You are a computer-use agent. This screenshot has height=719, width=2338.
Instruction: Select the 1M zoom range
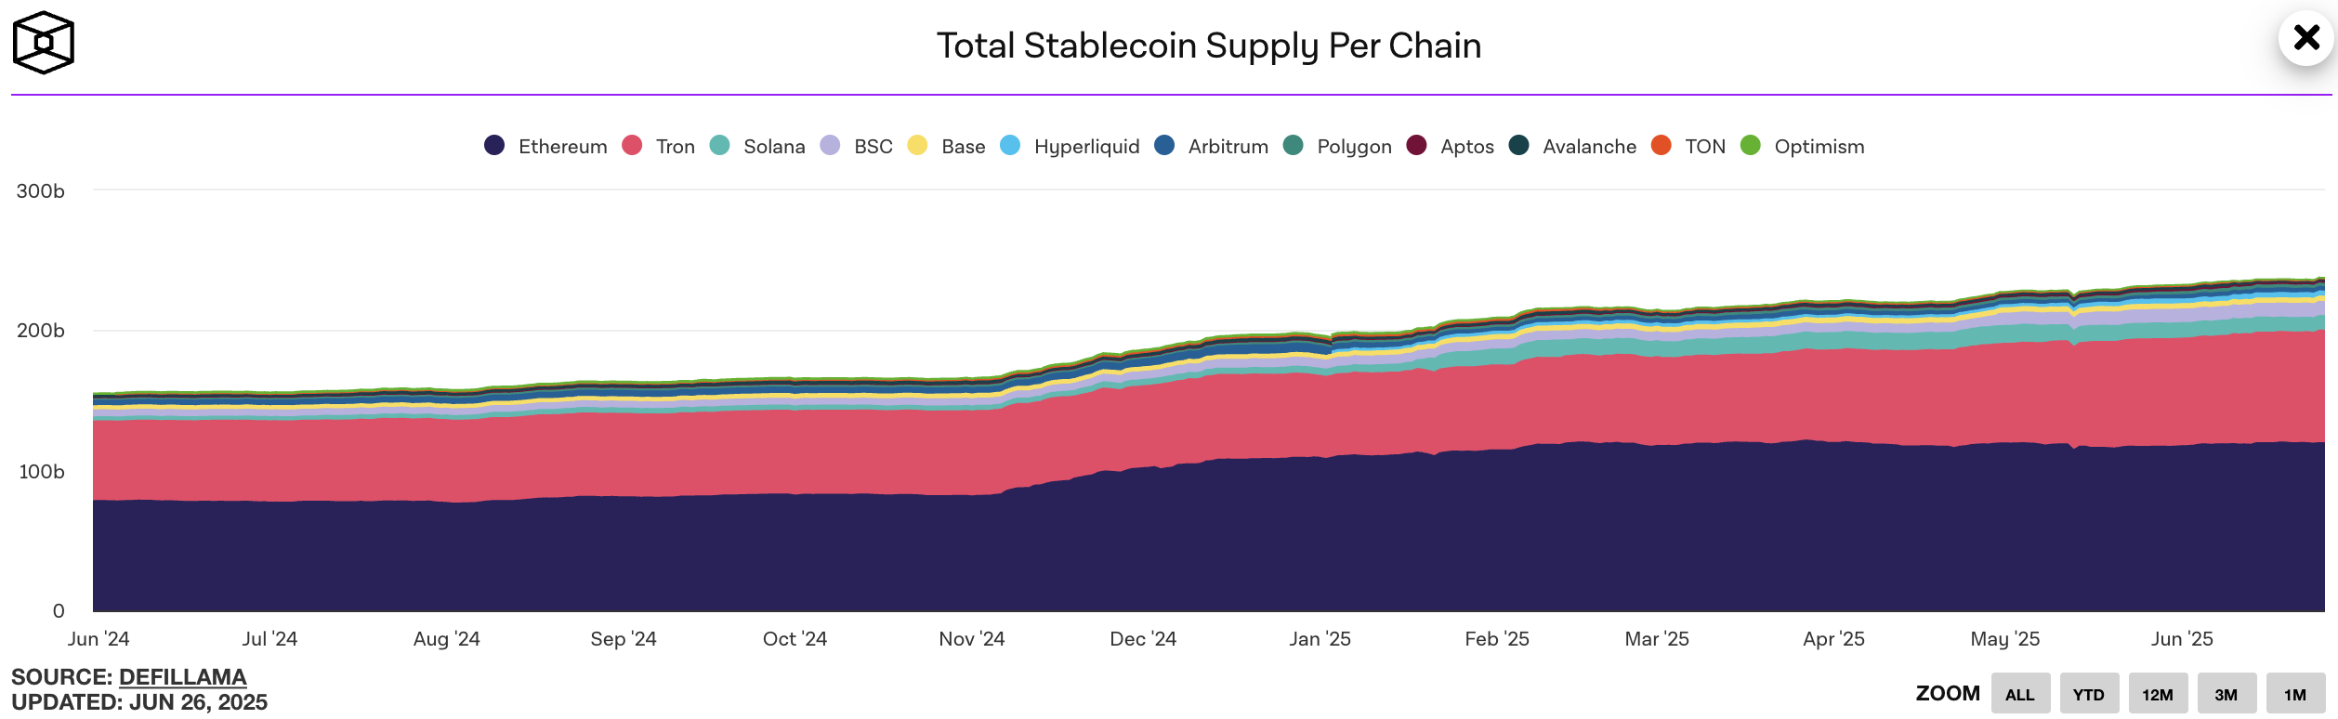(2294, 694)
